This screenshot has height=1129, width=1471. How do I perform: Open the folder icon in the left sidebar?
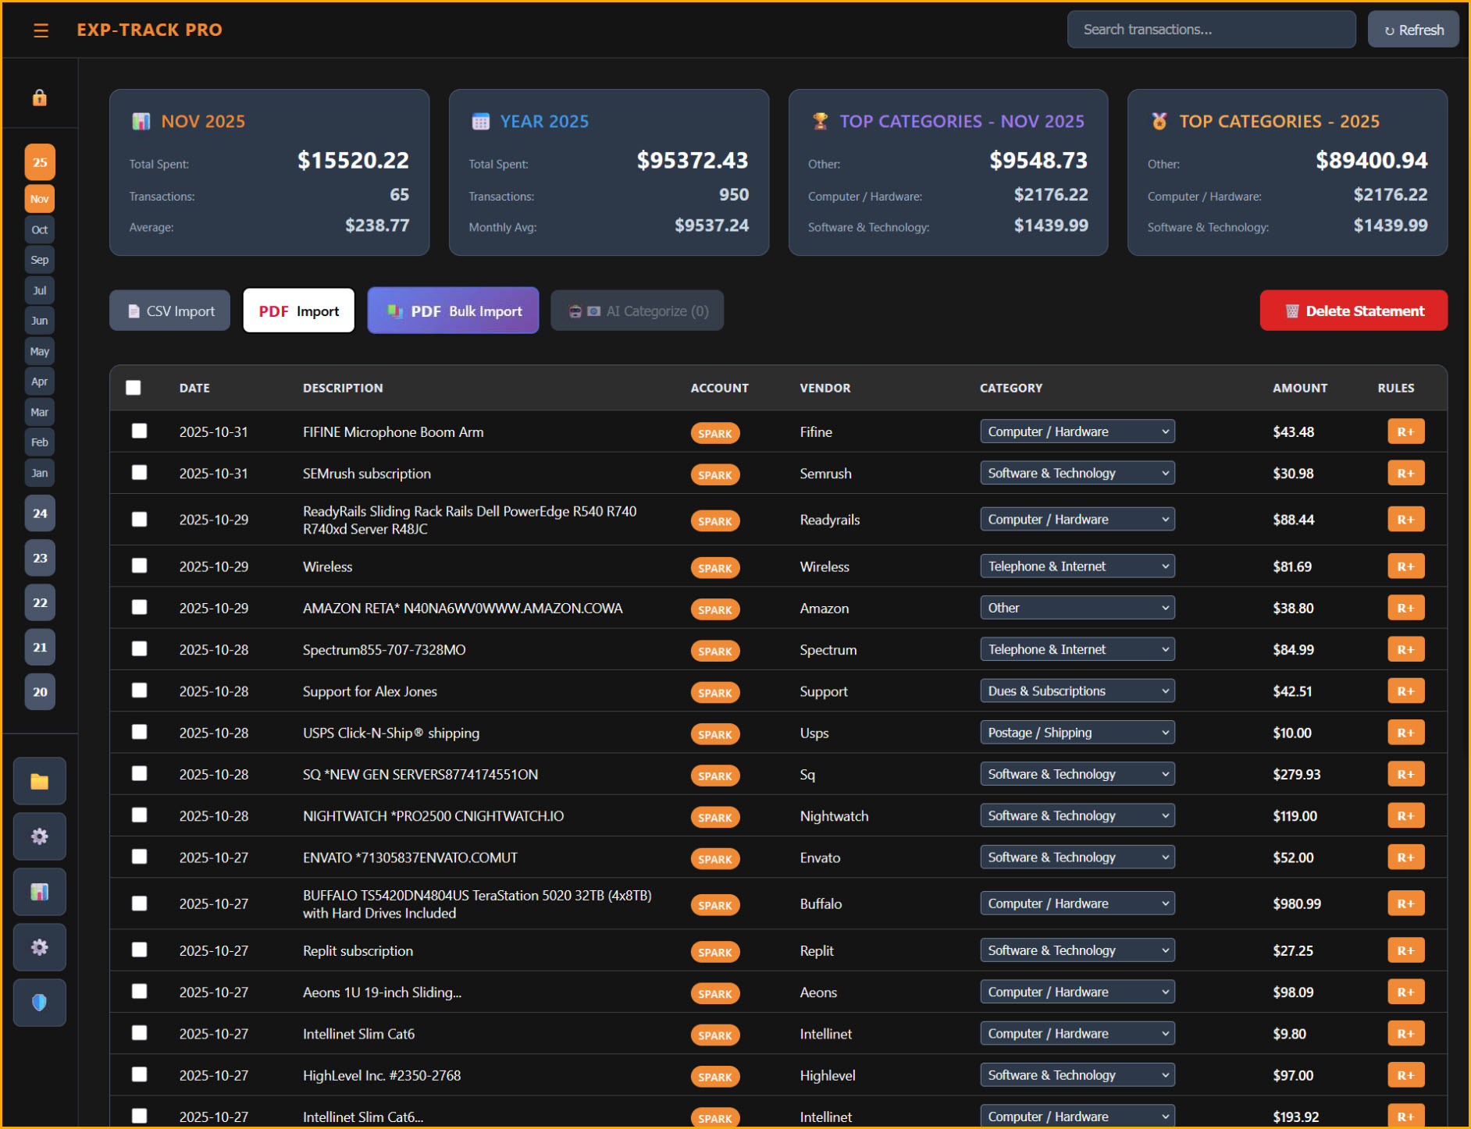pos(39,780)
